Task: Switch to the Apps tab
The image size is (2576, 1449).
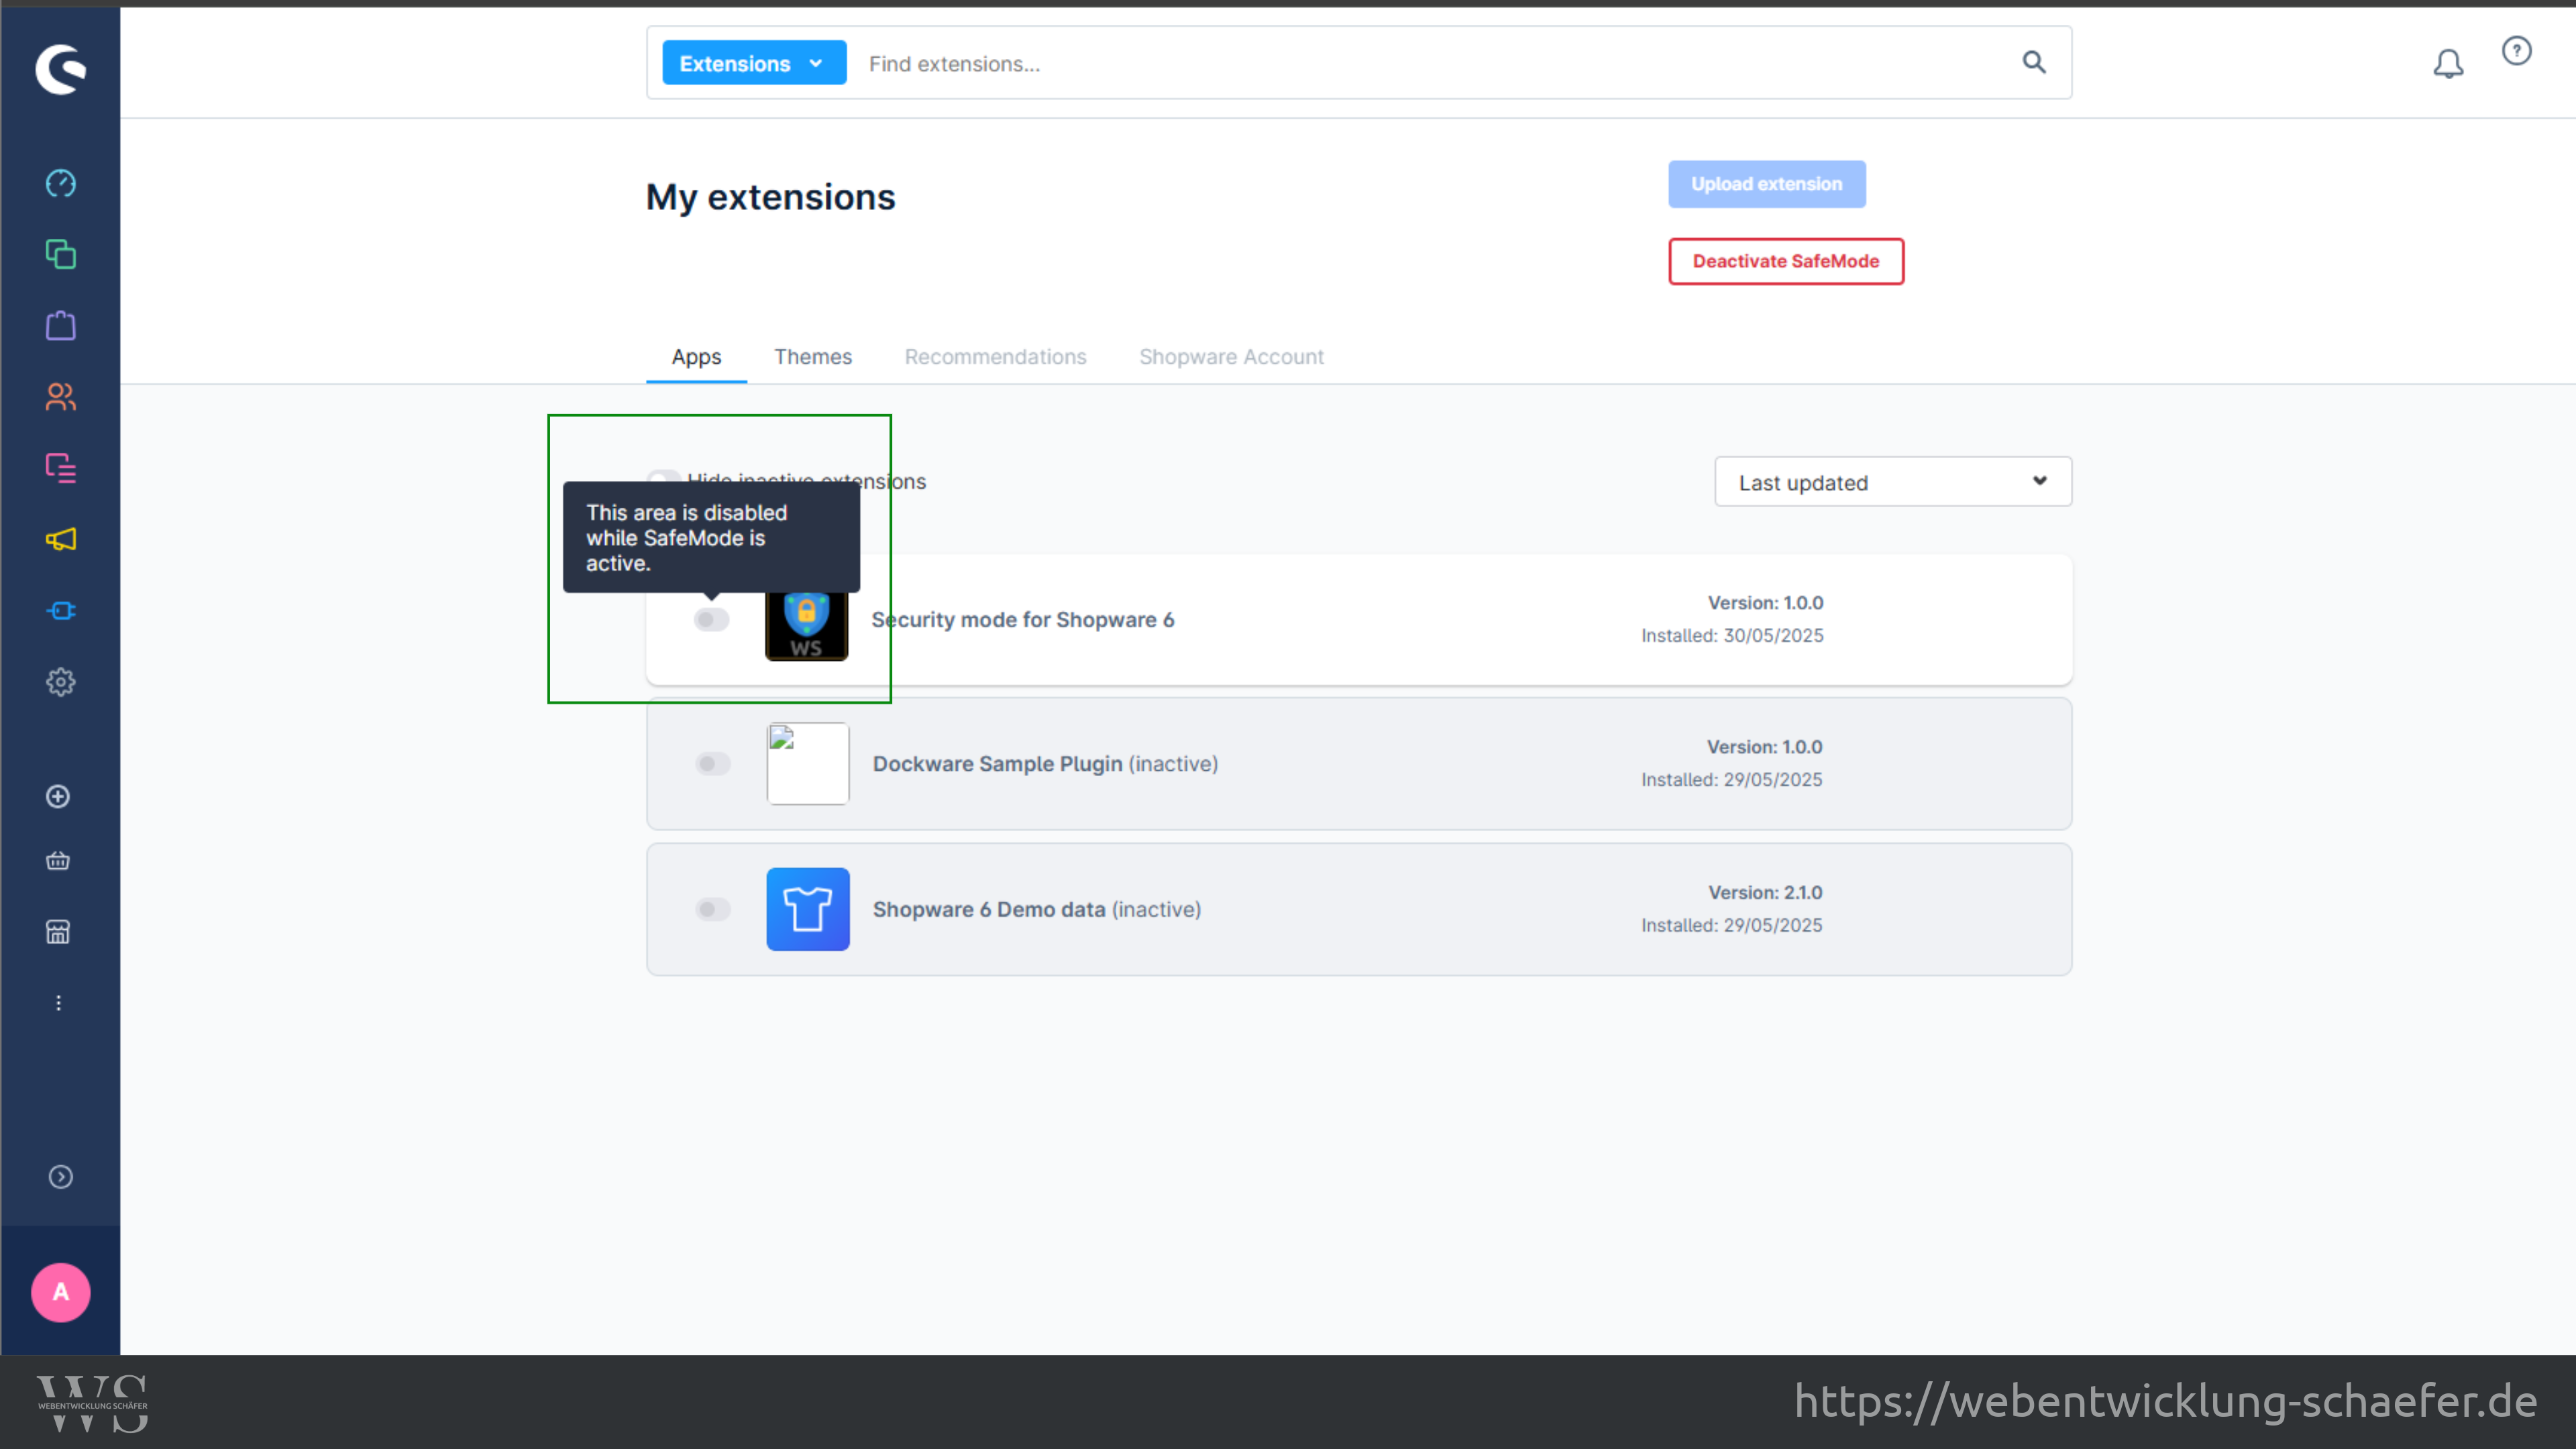Action: coord(696,357)
